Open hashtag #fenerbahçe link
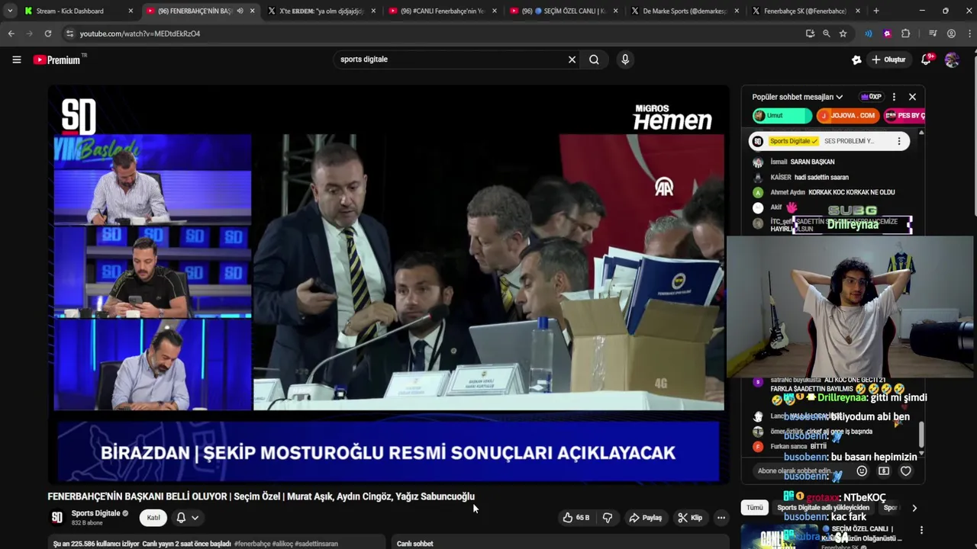Image resolution: width=977 pixels, height=549 pixels. 252,544
